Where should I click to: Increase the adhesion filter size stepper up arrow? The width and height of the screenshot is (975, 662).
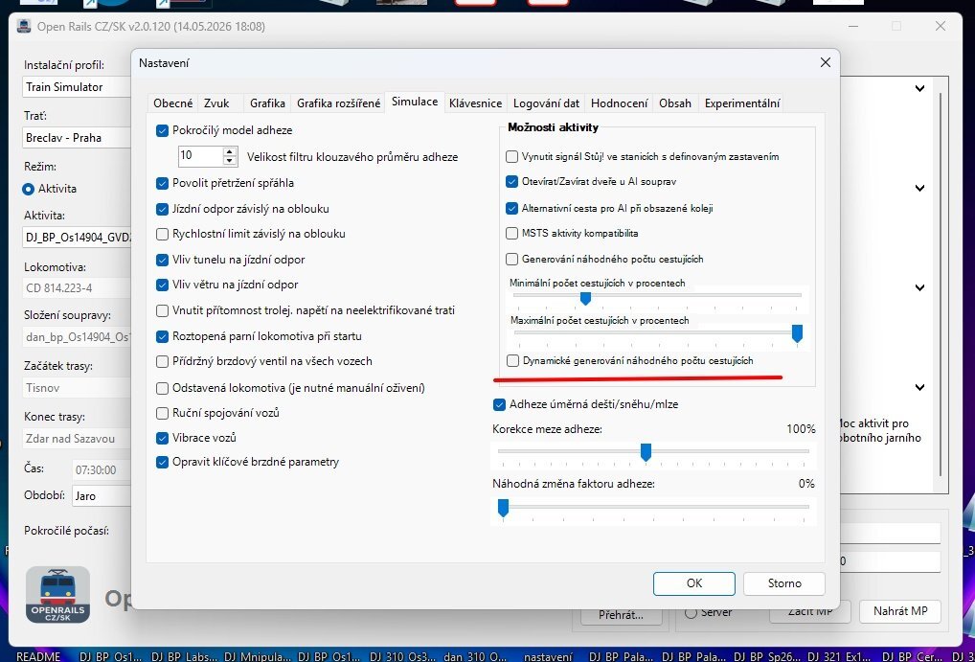pyautogui.click(x=230, y=151)
